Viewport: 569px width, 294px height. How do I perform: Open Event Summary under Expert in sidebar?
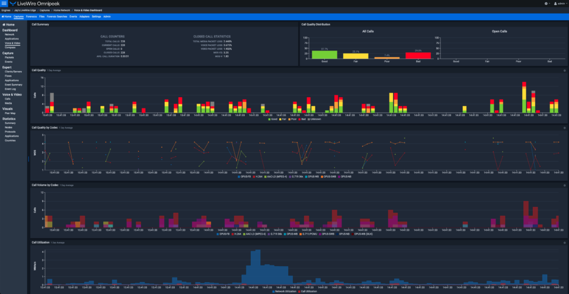[13, 85]
